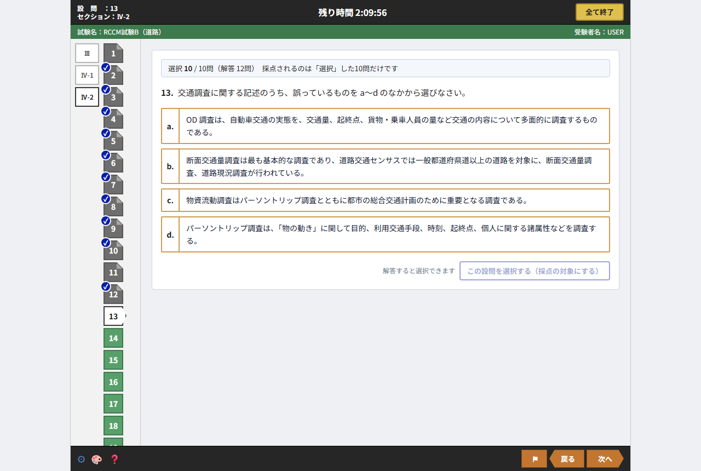The height and width of the screenshot is (471, 701).
Task: Go to question 4 page icon
Action: pos(113,119)
